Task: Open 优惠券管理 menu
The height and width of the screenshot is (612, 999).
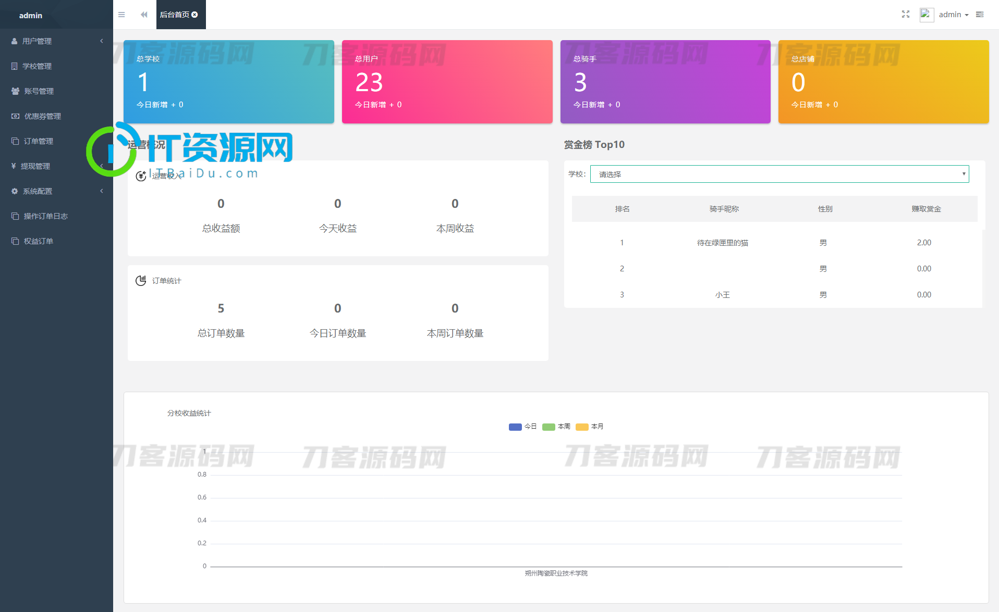Action: (56, 116)
